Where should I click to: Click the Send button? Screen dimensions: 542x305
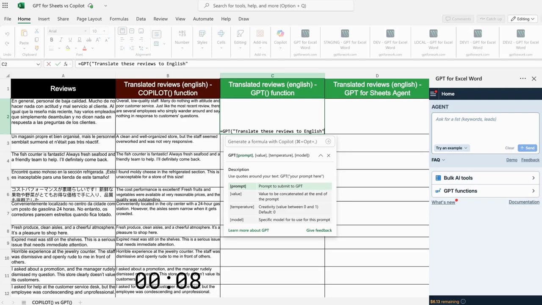click(x=528, y=148)
